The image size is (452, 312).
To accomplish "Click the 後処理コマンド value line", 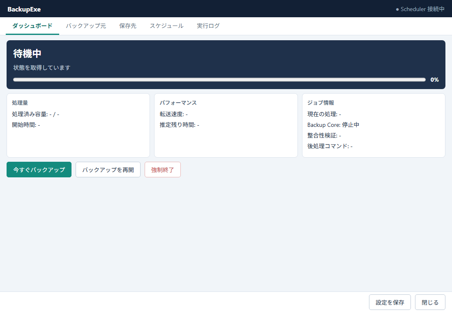I will [330, 146].
